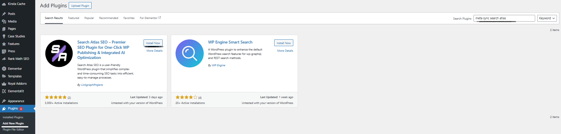Image resolution: width=561 pixels, height=134 pixels.
Task: Open the Media menu item
Action: coord(18,21)
